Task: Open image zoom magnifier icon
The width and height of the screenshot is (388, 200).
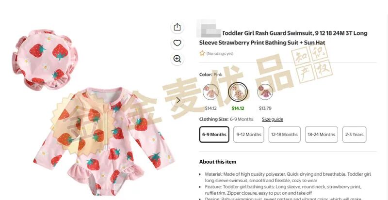Action: [177, 59]
